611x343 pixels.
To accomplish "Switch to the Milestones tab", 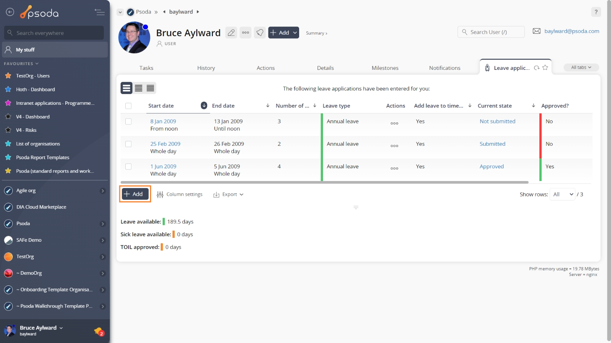I will pos(385,68).
